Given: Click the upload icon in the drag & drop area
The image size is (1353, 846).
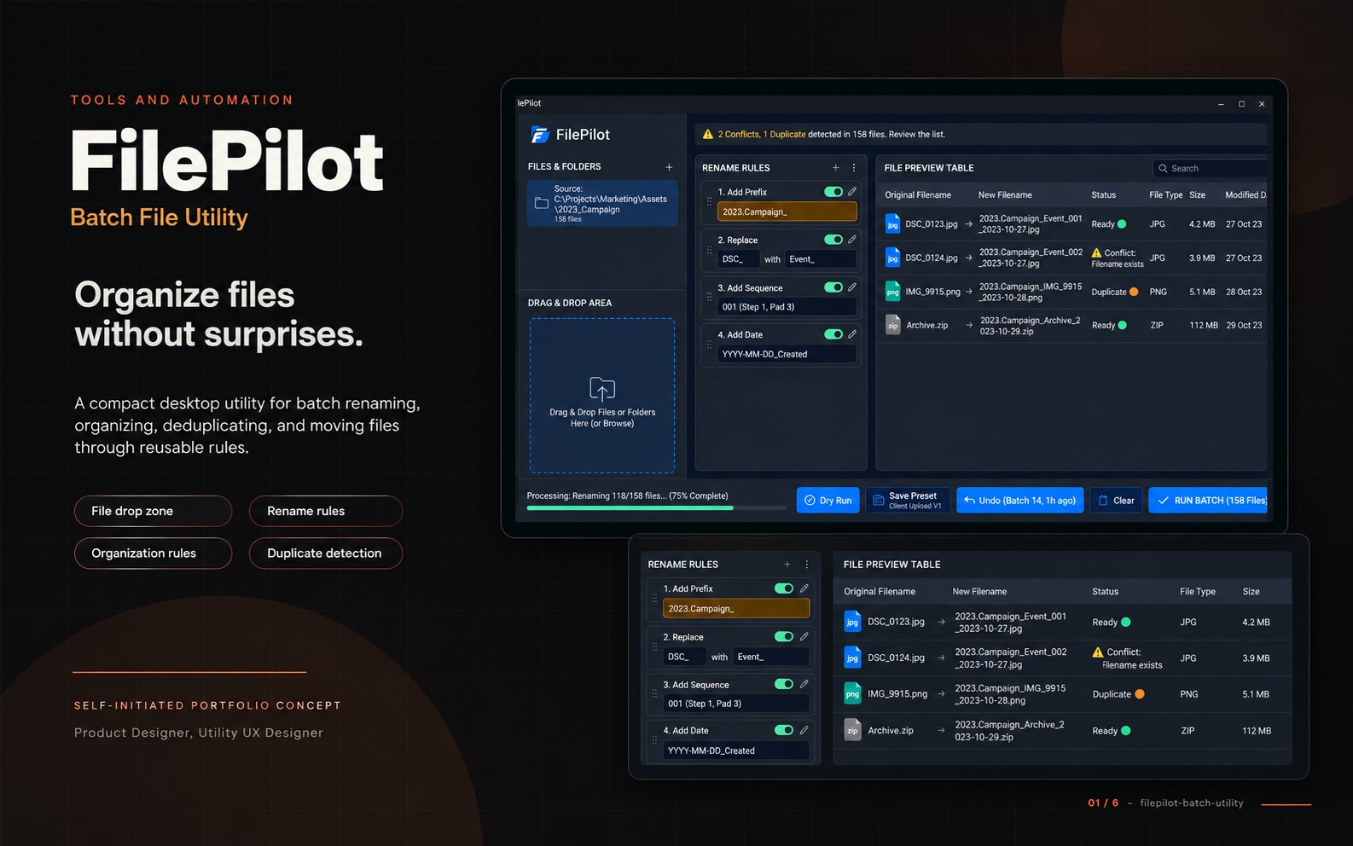Looking at the screenshot, I should click(x=602, y=389).
